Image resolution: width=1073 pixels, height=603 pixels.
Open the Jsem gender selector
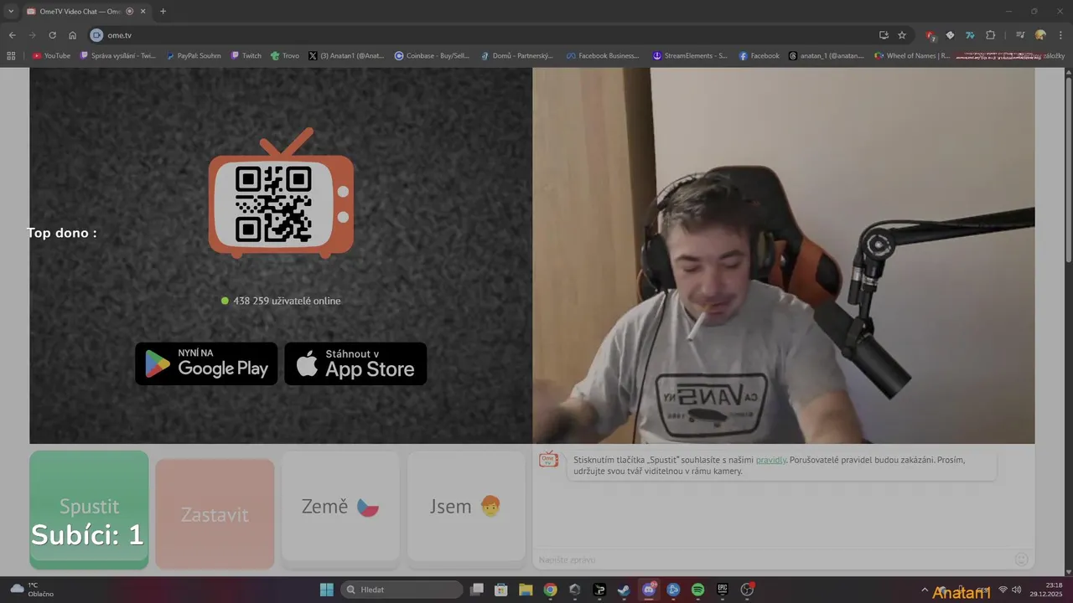[466, 506]
